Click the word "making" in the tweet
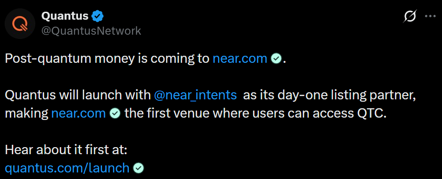 pos(27,114)
